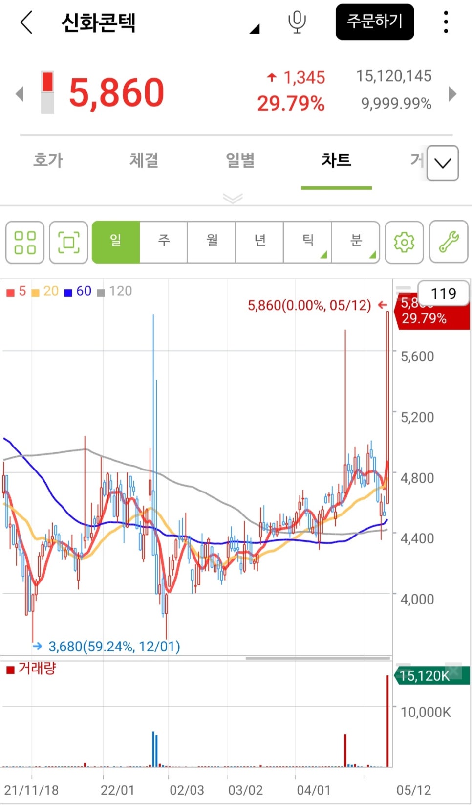Go back with the left arrow icon
The image size is (472, 805).
(26, 22)
